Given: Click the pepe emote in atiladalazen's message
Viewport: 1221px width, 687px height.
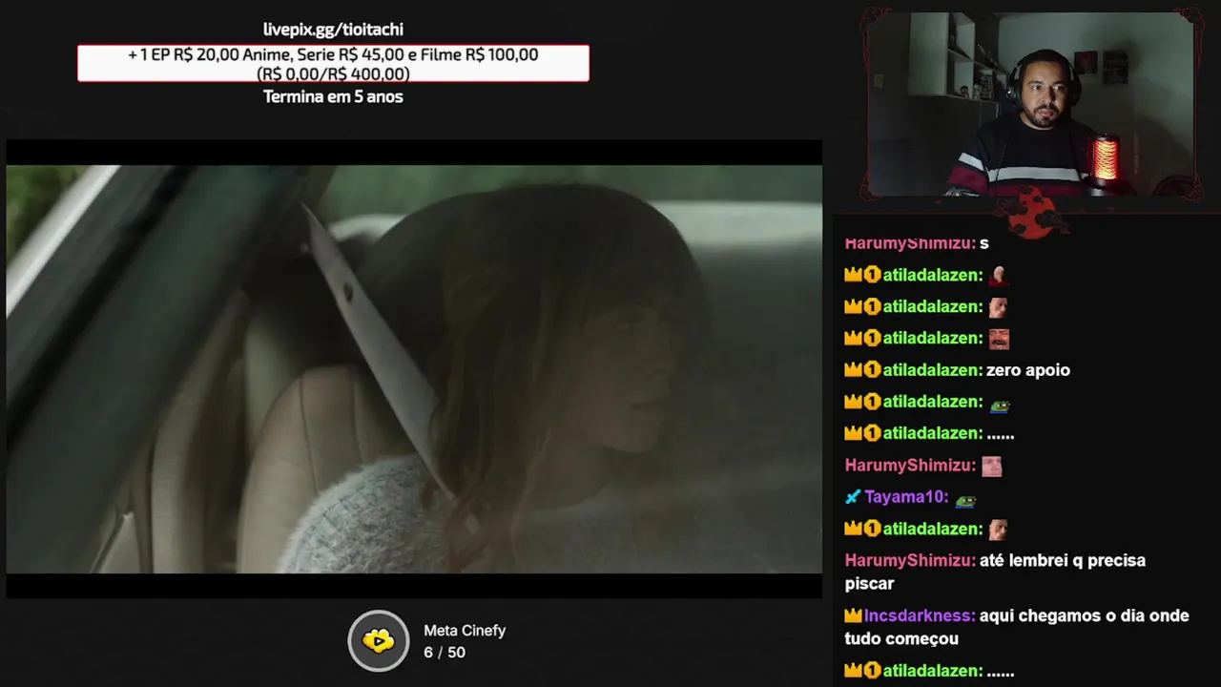Looking at the screenshot, I should (x=999, y=405).
